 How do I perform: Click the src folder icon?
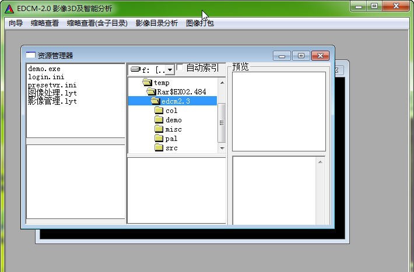159,147
